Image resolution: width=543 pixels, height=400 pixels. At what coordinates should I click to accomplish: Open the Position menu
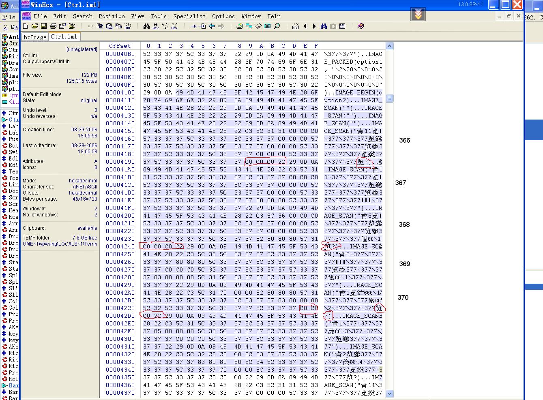point(112,16)
